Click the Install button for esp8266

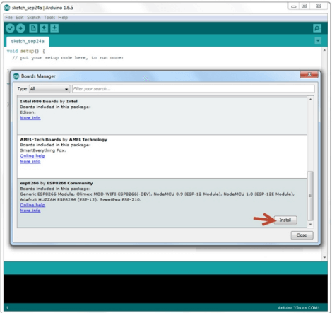[x=285, y=220]
